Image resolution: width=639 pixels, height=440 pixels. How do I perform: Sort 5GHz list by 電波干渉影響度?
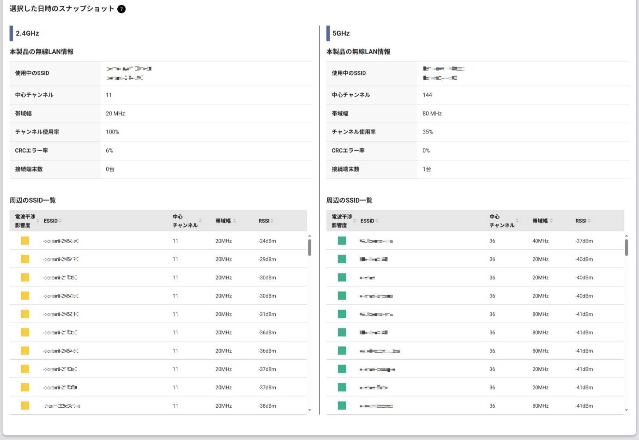tap(344, 221)
